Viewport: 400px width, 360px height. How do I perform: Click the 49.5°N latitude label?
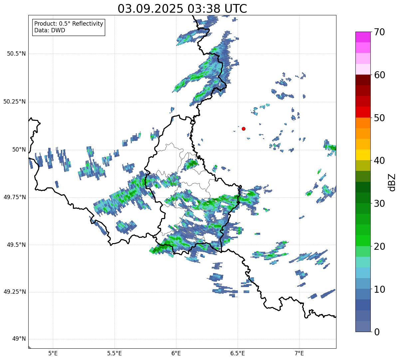point(16,245)
